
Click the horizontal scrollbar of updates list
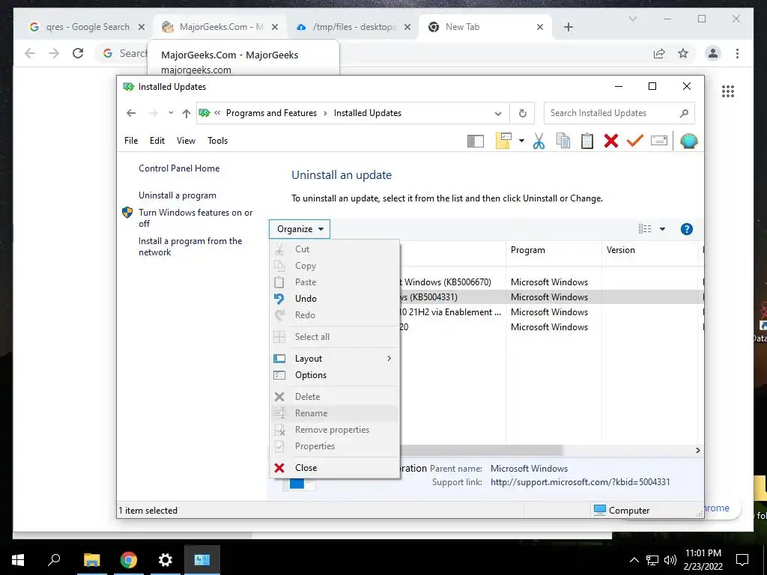(482, 450)
